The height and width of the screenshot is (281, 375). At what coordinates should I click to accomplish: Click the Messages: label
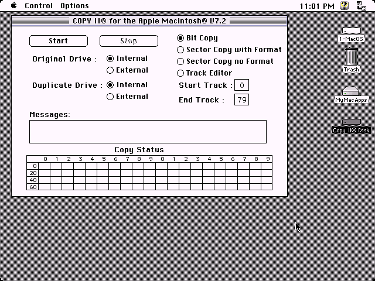50,115
